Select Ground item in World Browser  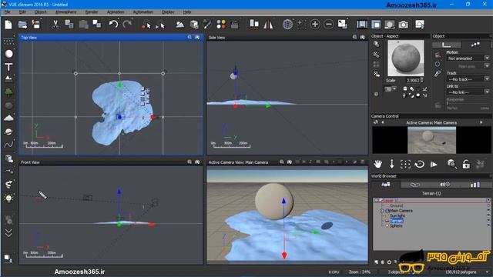point(396,205)
